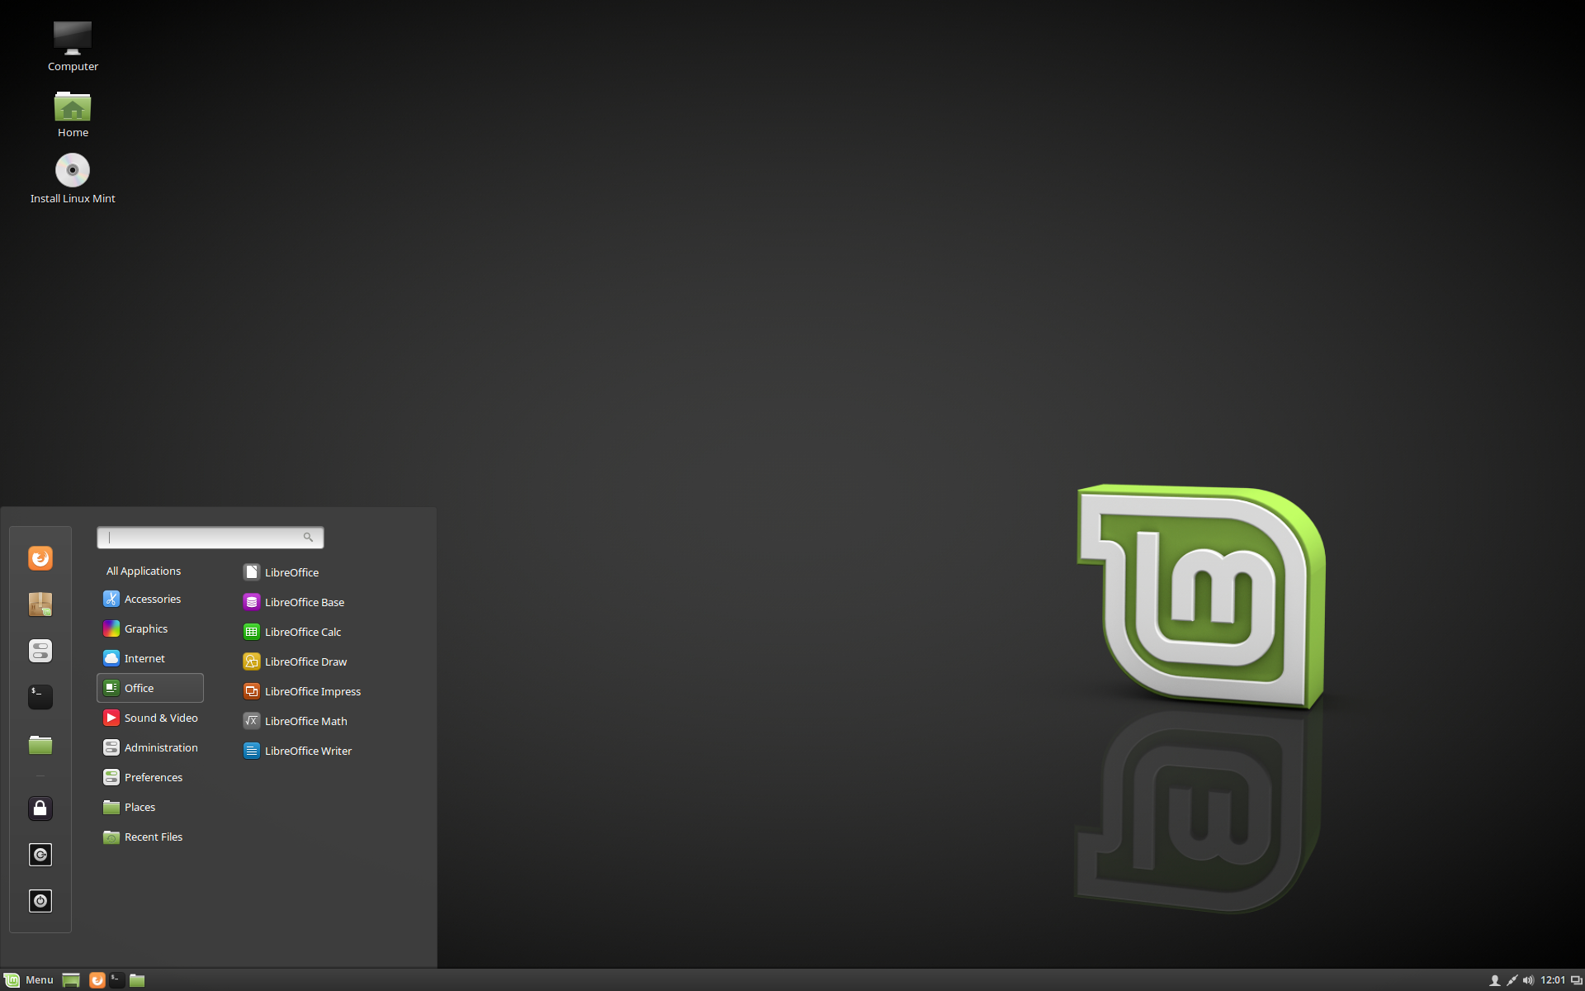The height and width of the screenshot is (991, 1585).
Task: Open LibreOffice Calc
Action: tap(302, 632)
